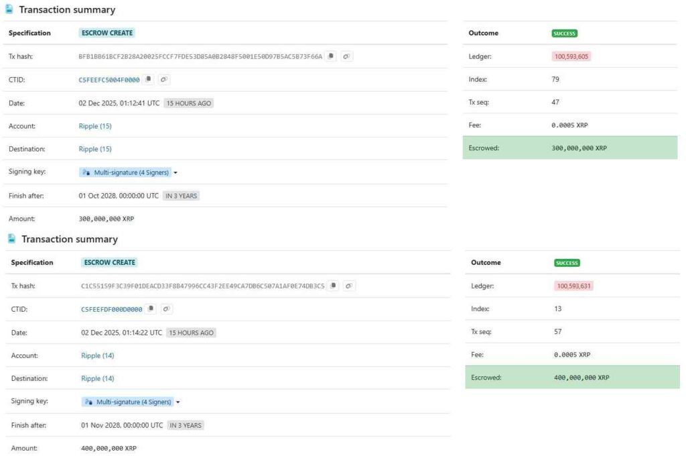Image resolution: width=686 pixels, height=456 pixels.
Task: Click link icon next to CTID C5FEEFDF000D0000
Action: coord(167,308)
